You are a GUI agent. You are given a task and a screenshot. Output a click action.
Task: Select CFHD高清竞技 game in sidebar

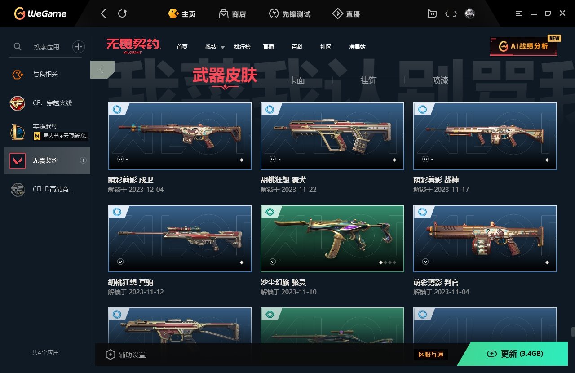[47, 189]
